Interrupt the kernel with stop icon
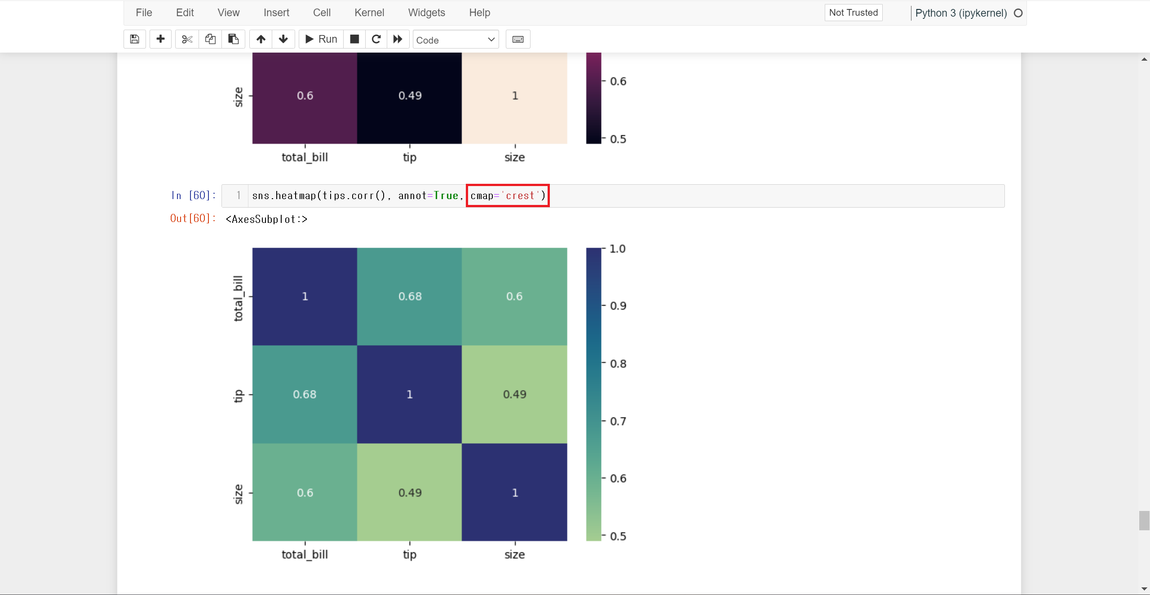Viewport: 1150px width, 595px height. pyautogui.click(x=354, y=39)
